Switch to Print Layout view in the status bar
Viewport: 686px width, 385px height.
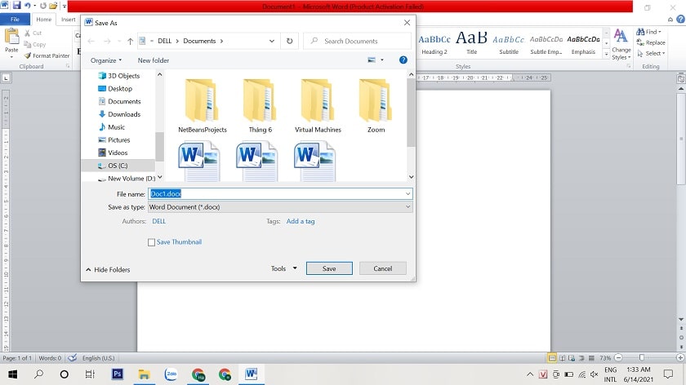coord(553,358)
